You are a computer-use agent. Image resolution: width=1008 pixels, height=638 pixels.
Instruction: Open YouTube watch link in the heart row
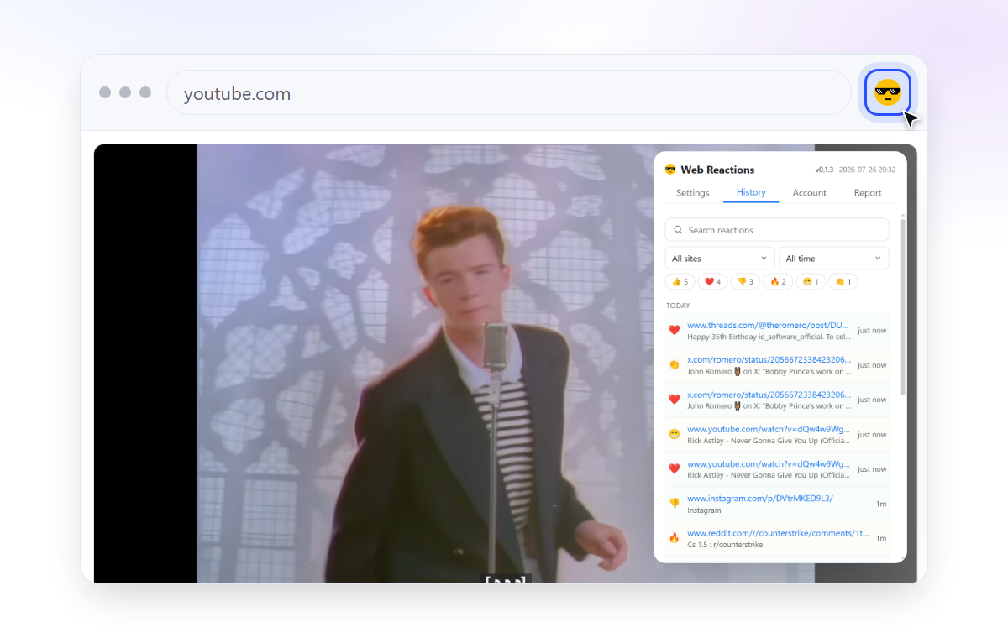[768, 463]
